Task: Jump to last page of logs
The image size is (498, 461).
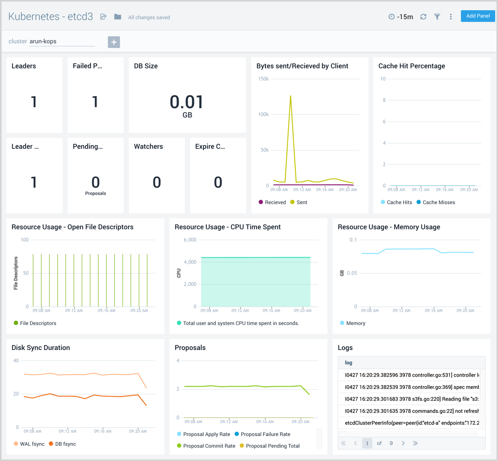Action: coord(415,443)
